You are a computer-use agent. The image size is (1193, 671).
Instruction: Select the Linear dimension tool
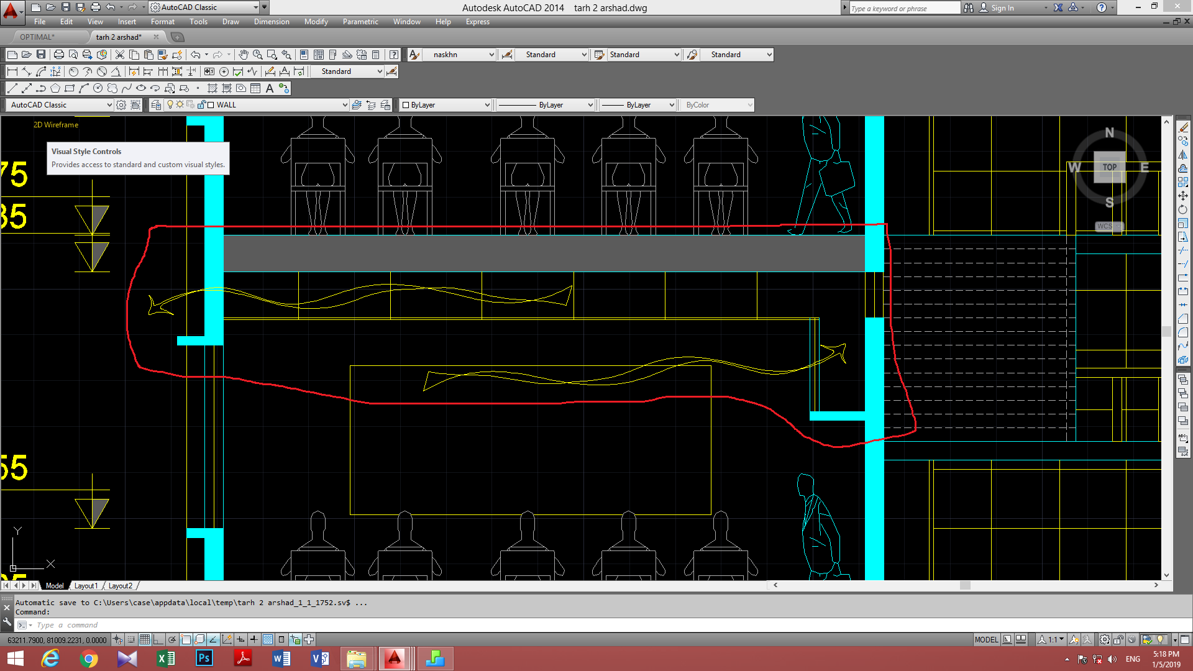pos(12,71)
